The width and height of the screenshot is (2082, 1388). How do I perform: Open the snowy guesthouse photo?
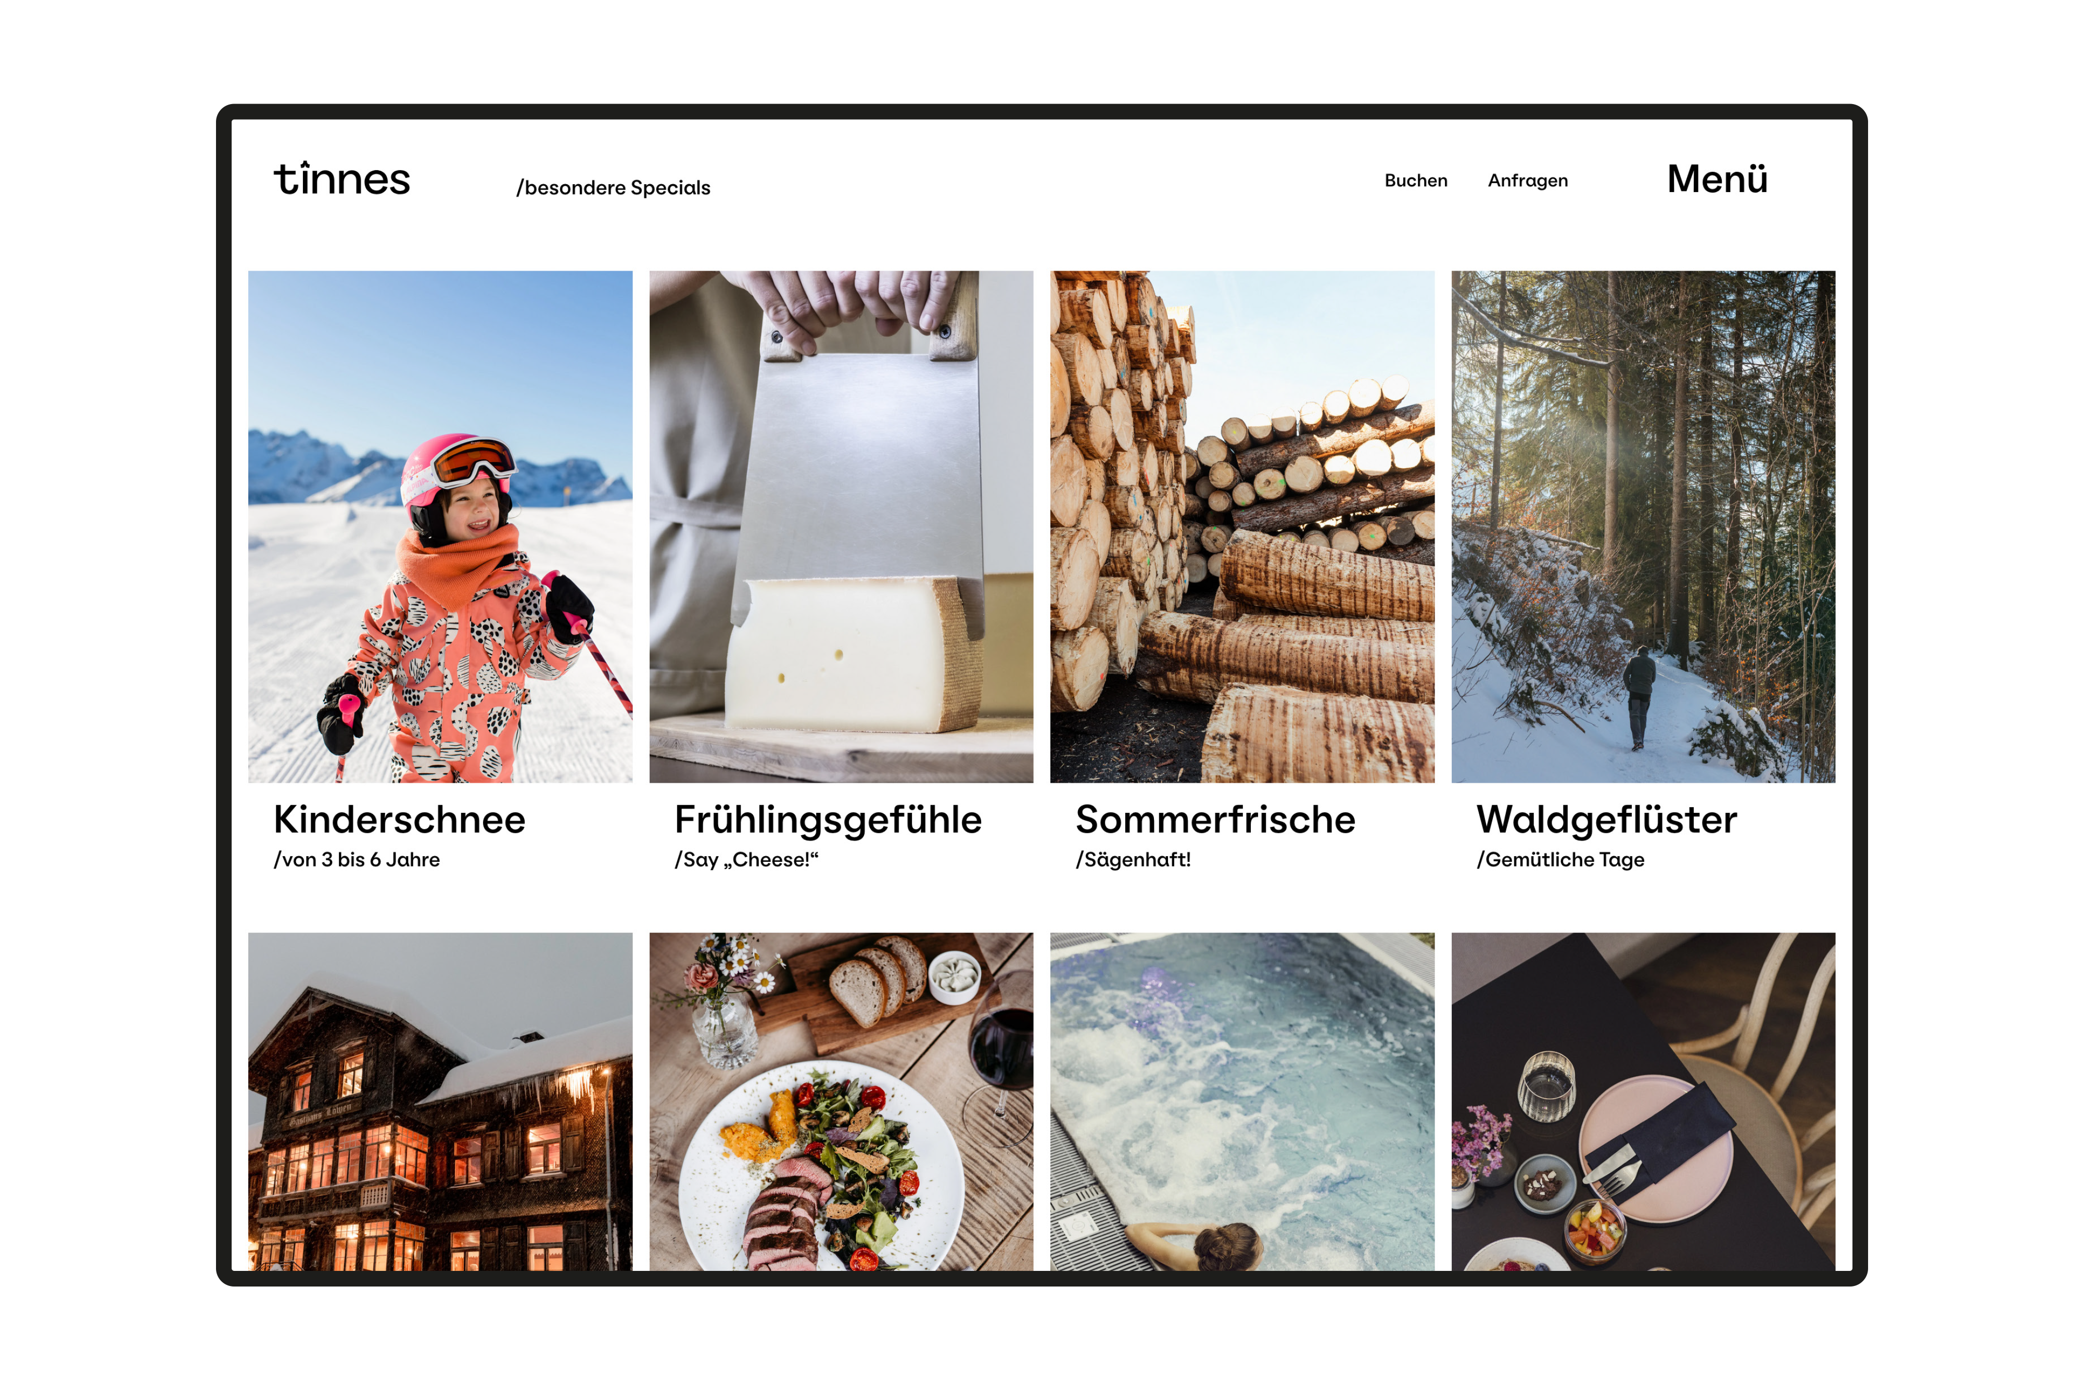[x=440, y=1101]
